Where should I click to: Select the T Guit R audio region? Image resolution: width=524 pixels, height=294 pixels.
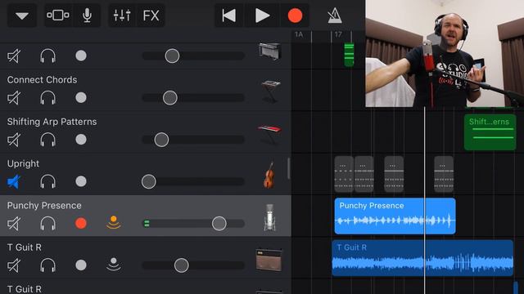(x=422, y=258)
